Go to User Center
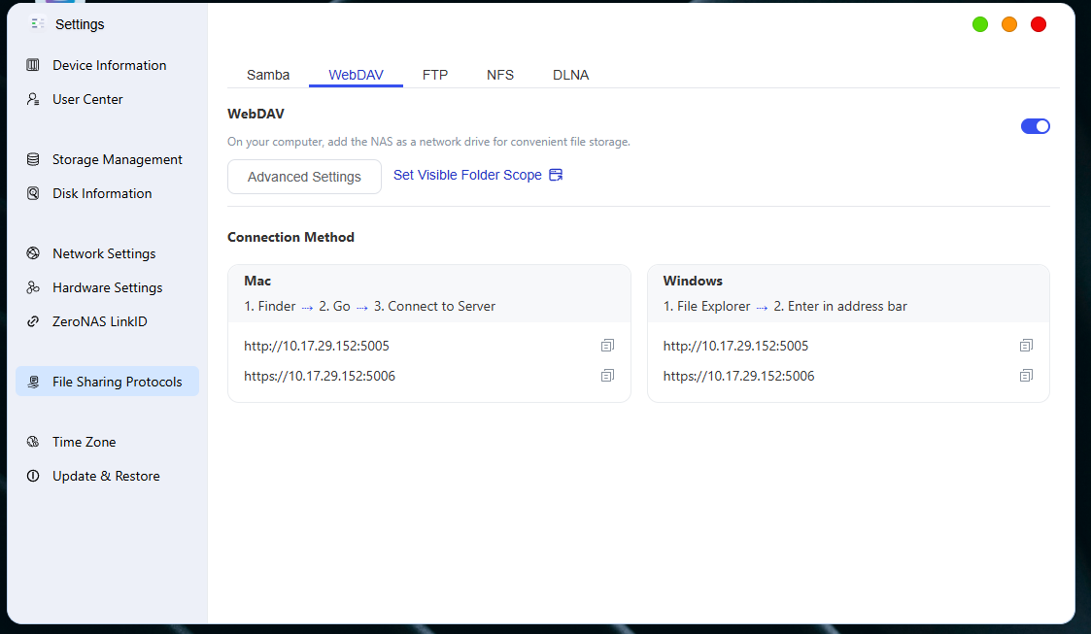 coord(108,99)
